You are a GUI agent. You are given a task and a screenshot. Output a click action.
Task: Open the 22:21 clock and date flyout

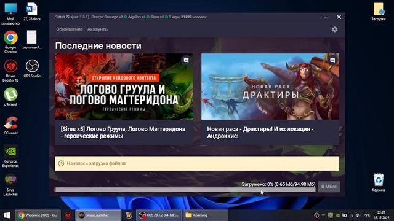381,215
